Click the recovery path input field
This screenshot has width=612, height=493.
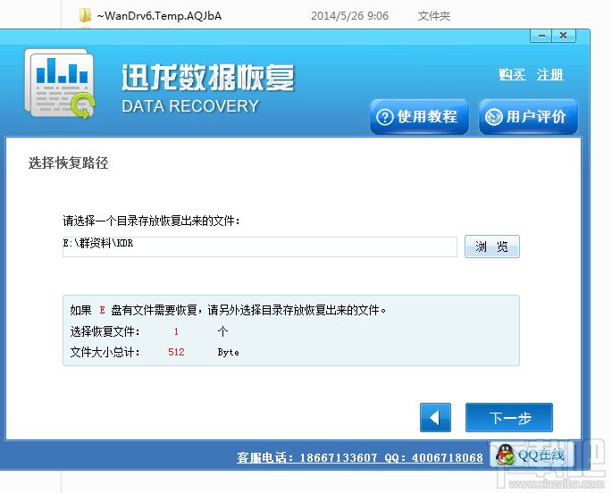pyautogui.click(x=260, y=246)
